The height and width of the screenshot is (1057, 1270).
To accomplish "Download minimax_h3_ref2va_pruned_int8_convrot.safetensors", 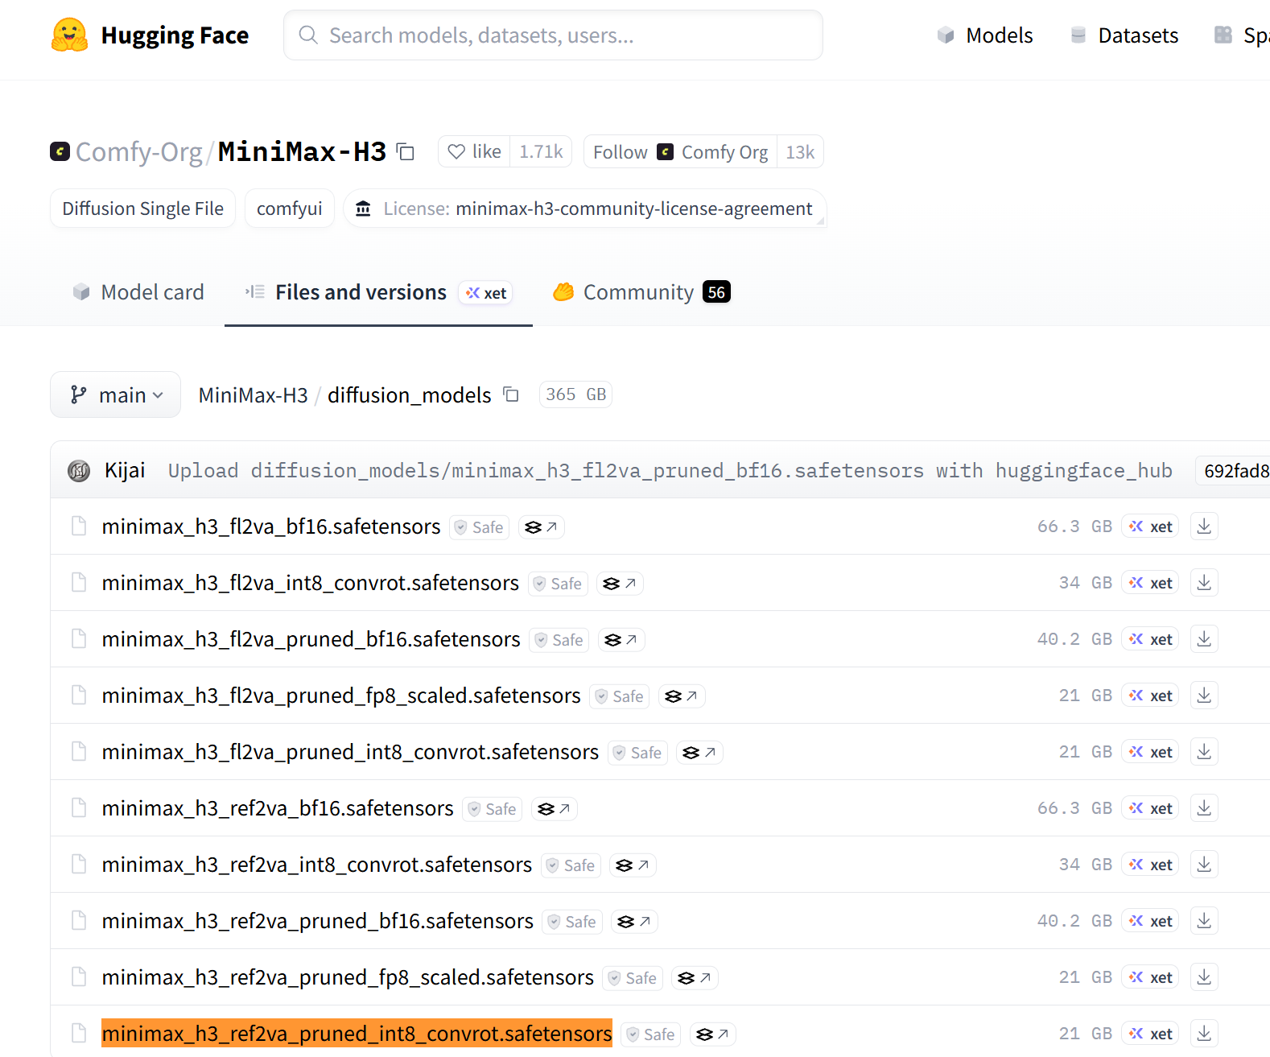I will (x=1204, y=1034).
